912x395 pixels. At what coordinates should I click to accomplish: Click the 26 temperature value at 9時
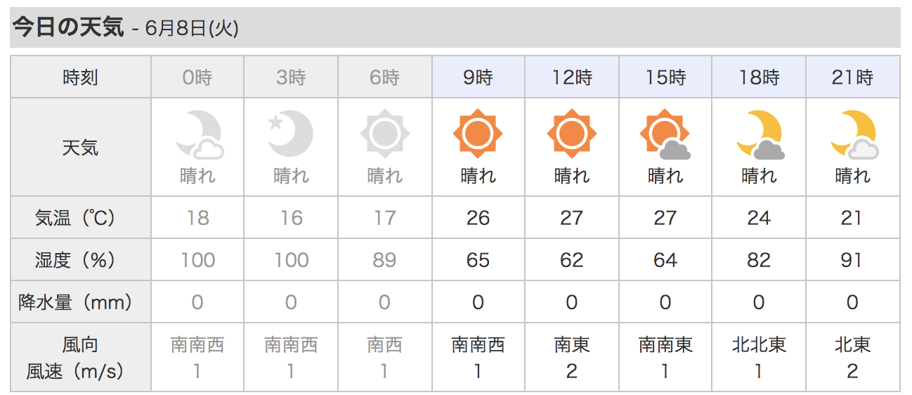pyautogui.click(x=478, y=218)
